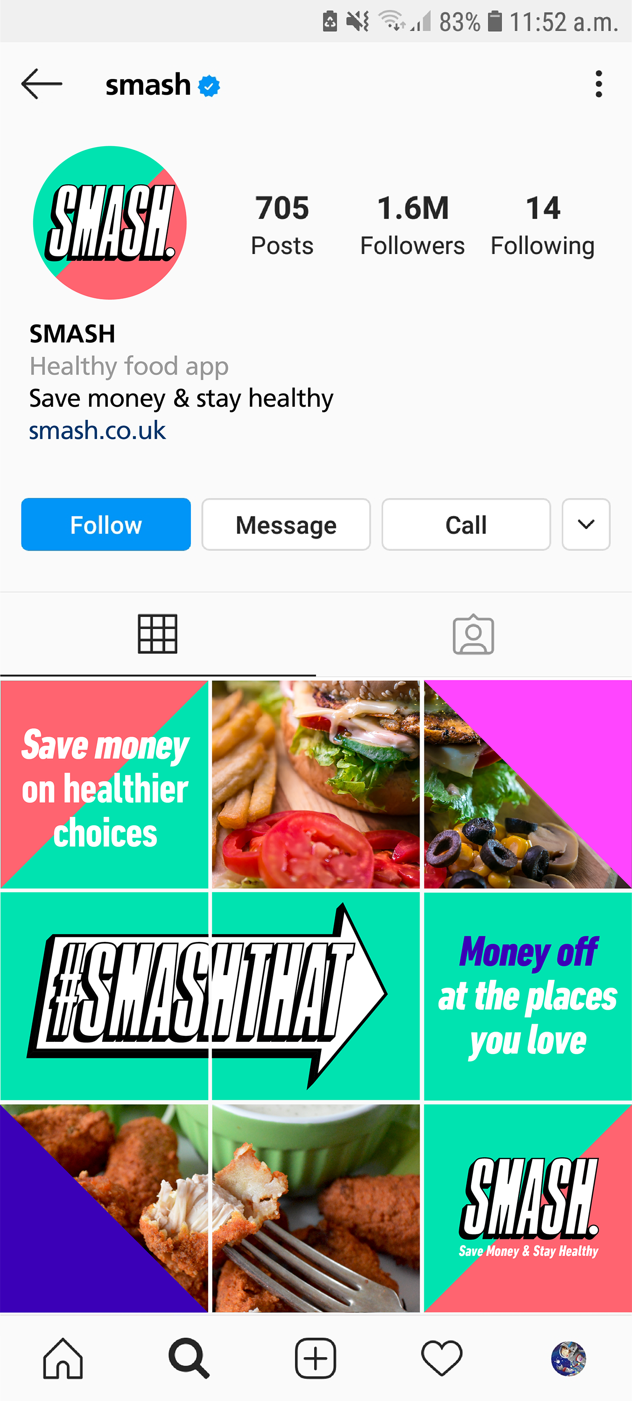Open the burger and fries post
The image size is (632, 1401).
316,784
